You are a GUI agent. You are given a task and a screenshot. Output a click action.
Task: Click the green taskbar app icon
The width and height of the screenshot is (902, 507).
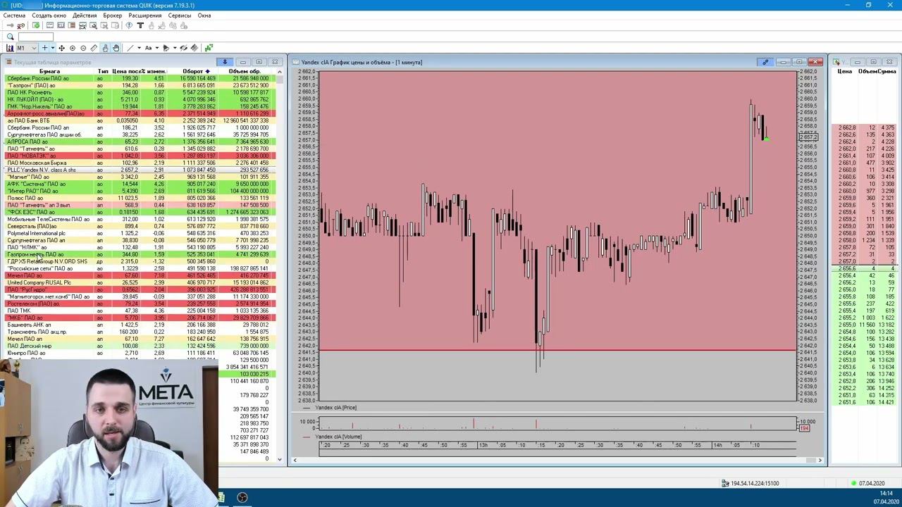[x=221, y=498]
